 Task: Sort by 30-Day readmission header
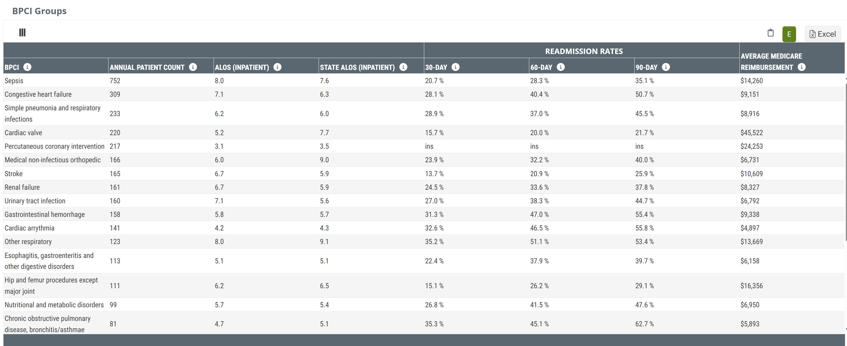point(436,67)
